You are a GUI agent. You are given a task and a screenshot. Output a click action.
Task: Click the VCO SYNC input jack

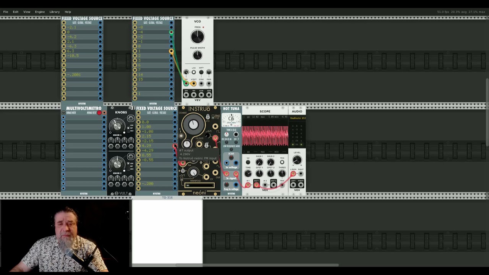(201, 83)
